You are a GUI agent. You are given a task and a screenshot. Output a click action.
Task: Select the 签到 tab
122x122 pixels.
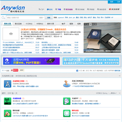coord(71,24)
